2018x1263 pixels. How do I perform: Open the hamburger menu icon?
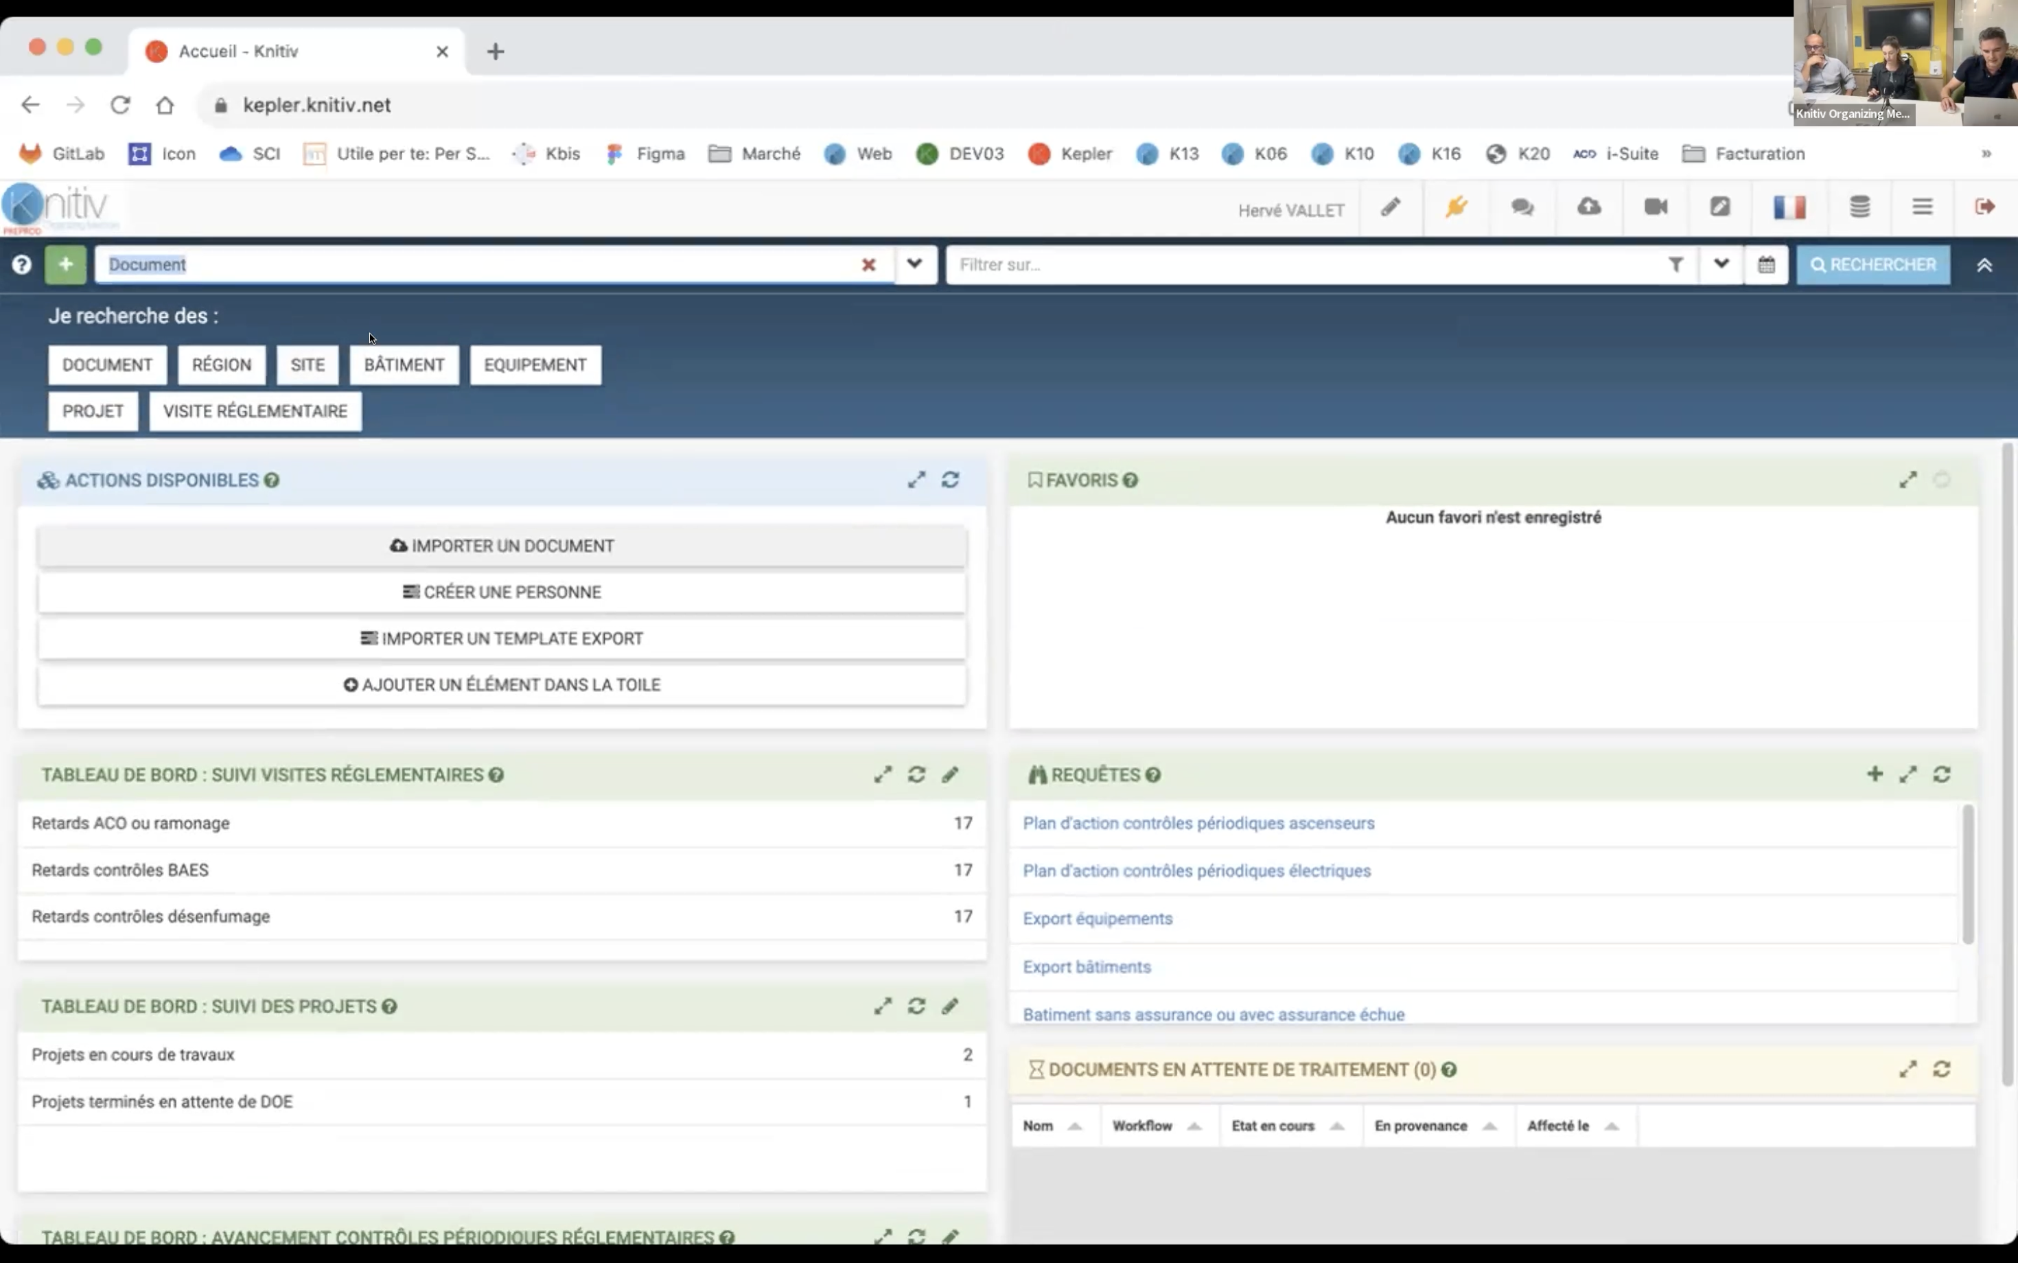point(1922,207)
